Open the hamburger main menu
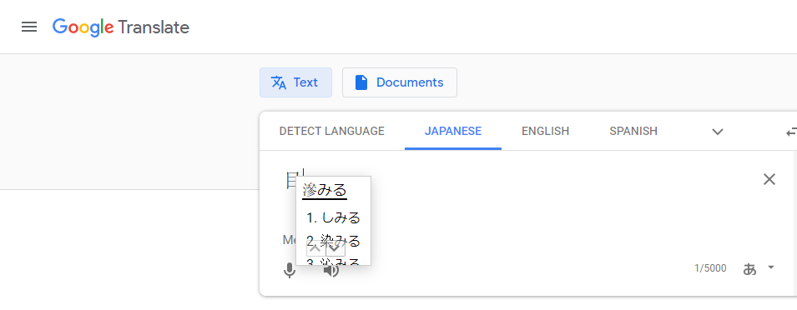This screenshot has height=310, width=797. [29, 27]
